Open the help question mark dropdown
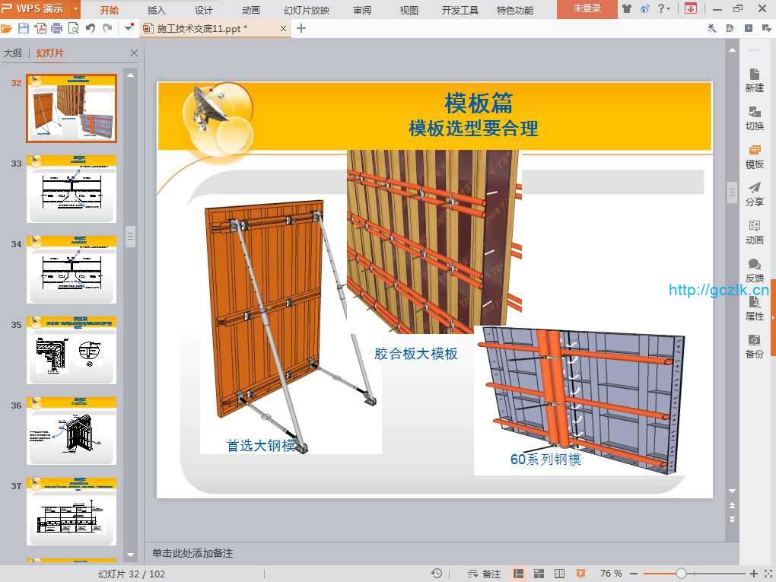The width and height of the screenshot is (776, 582). [664, 9]
